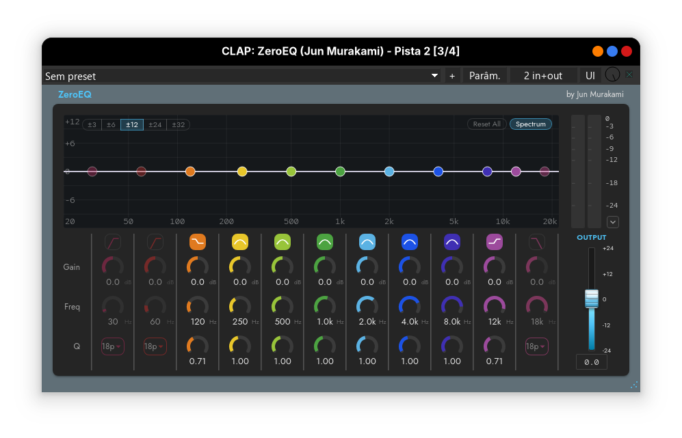Click the 12k band Gain knob
682x438 pixels.
[x=495, y=266]
